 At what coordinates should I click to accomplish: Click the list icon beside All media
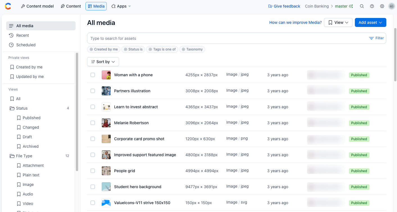click(x=11, y=26)
